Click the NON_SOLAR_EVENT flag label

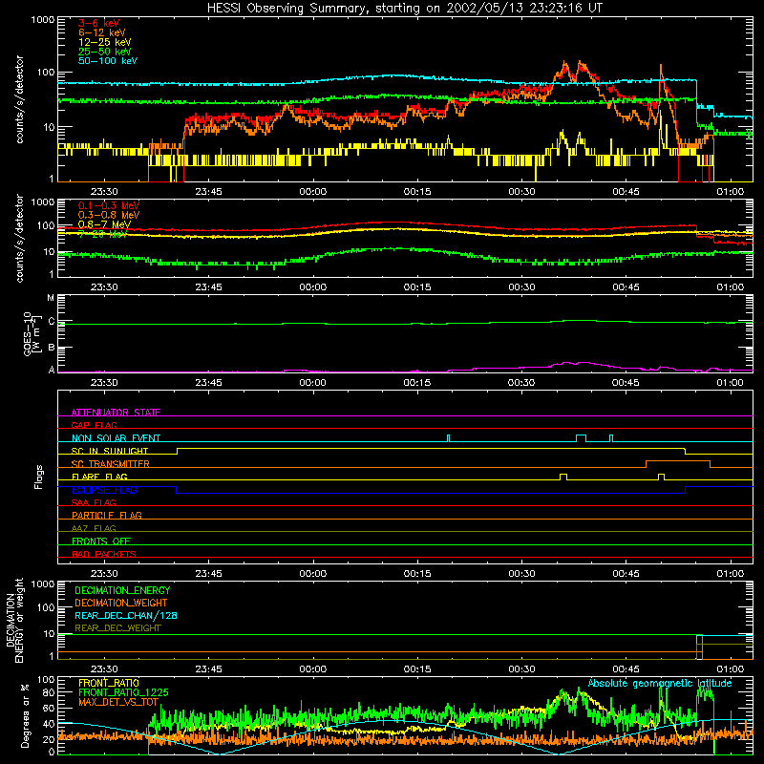[116, 438]
